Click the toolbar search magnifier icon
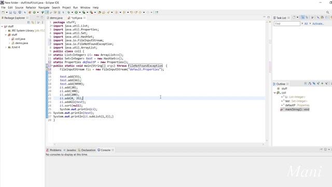Image resolution: width=332 pixels, height=187 pixels. coord(327,12)
